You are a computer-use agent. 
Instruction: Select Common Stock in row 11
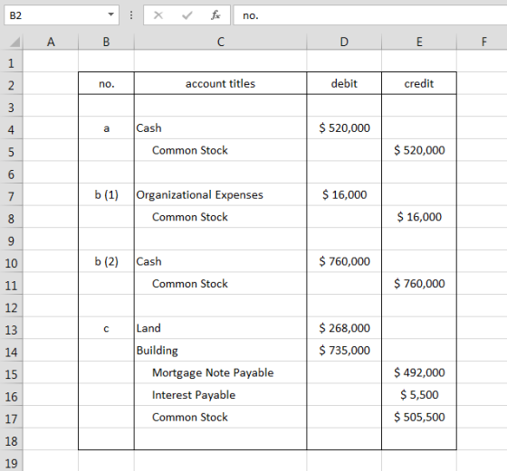coord(221,284)
